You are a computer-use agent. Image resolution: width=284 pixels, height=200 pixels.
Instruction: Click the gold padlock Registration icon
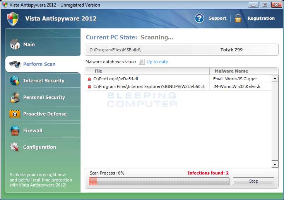238,18
